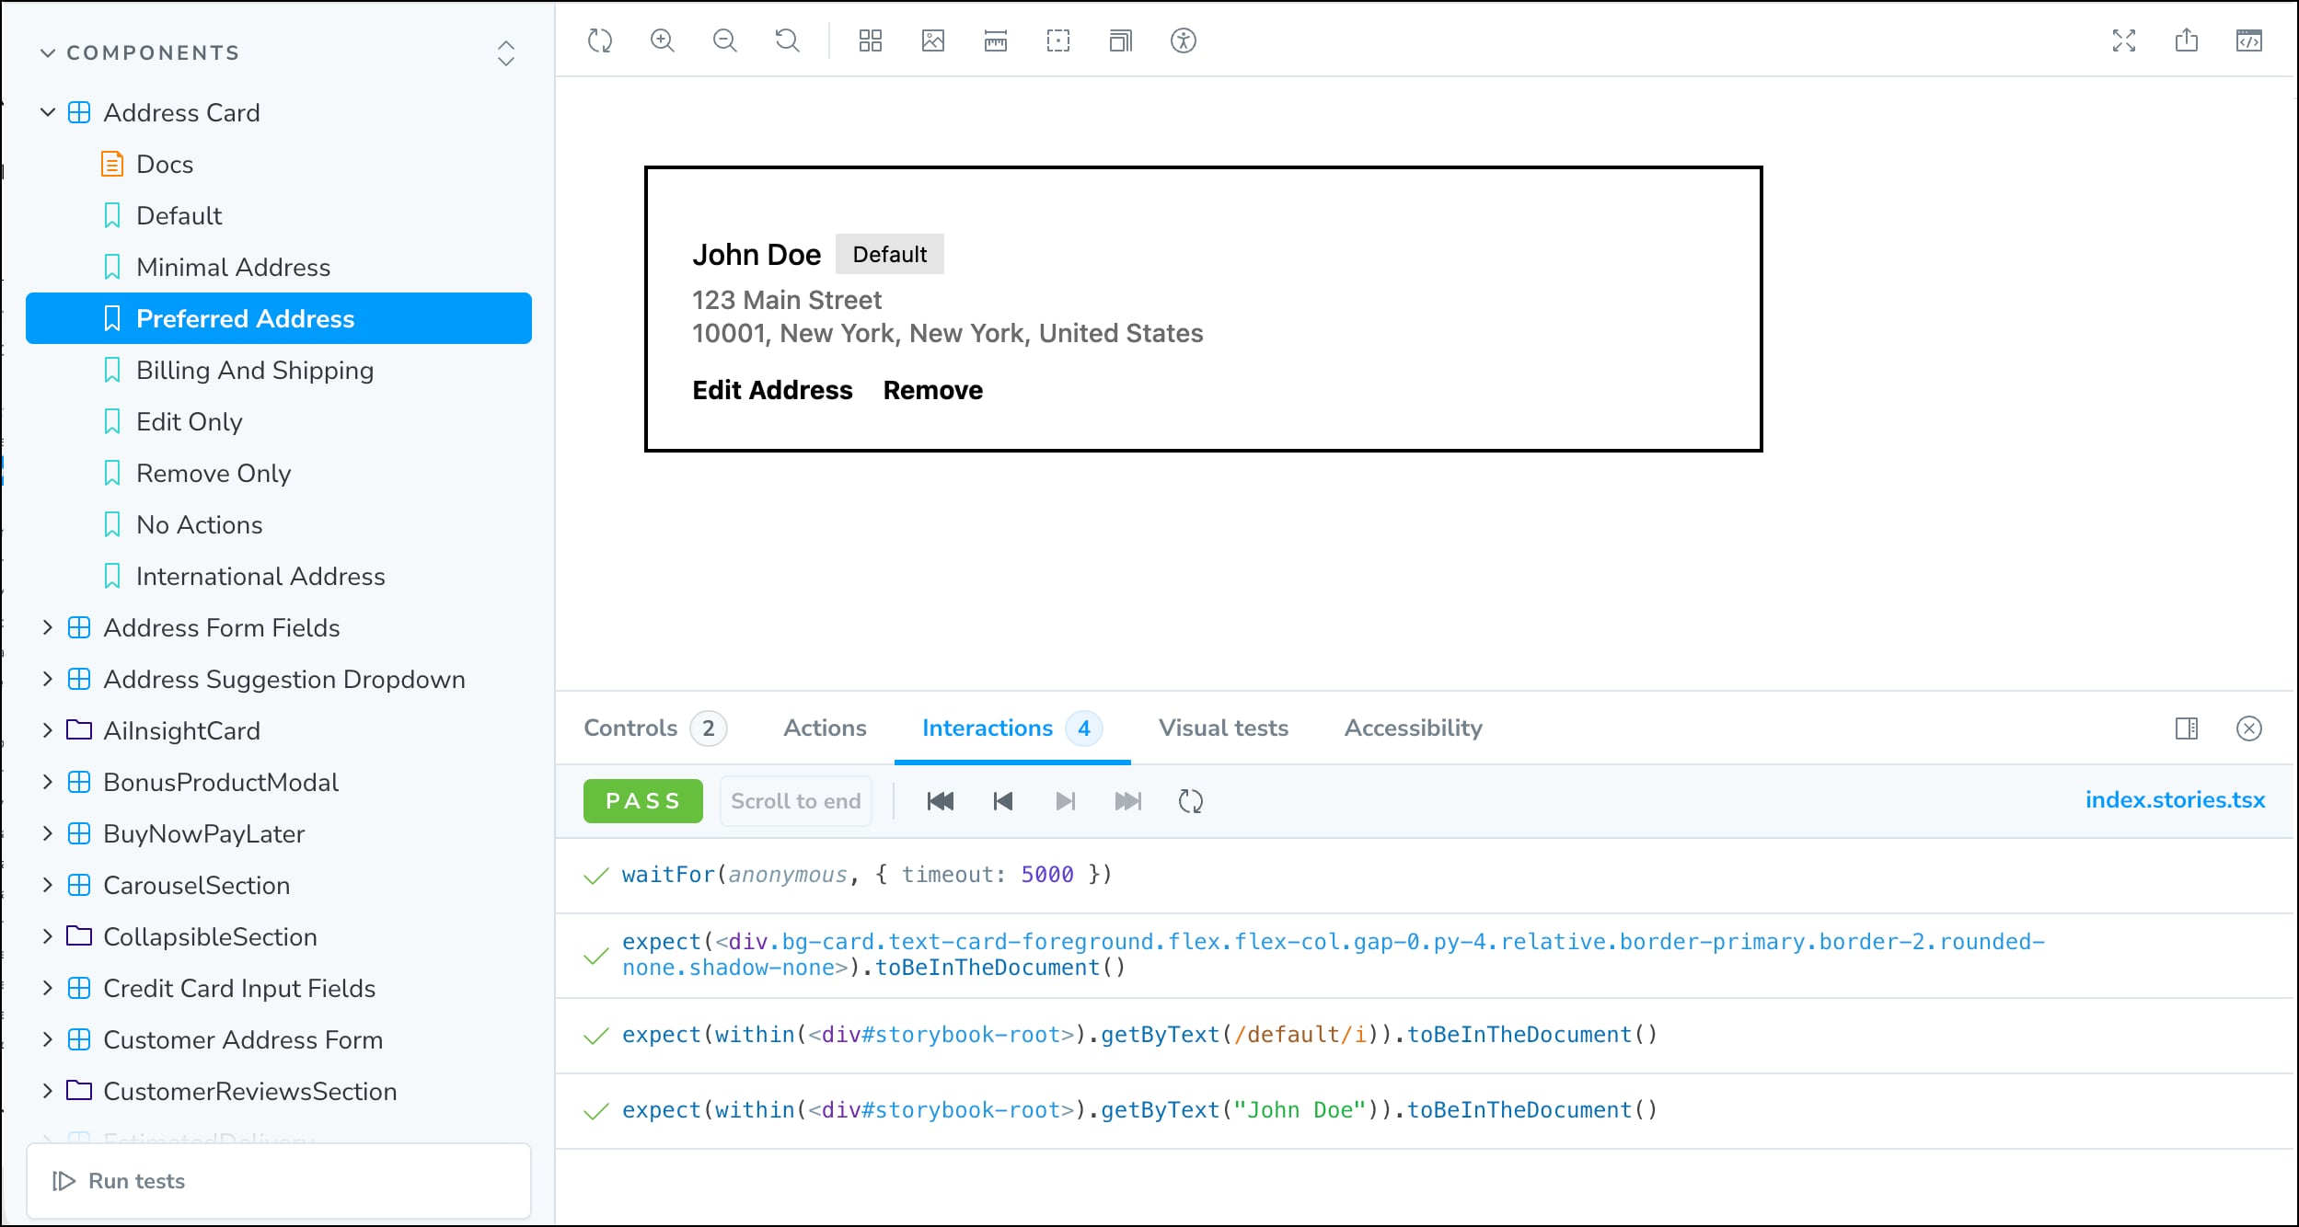Open accessibility vision simulator icon
Viewport: 2299px width, 1227px height.
pyautogui.click(x=1184, y=40)
